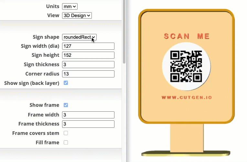Image resolution: width=247 pixels, height=162 pixels.
Task: Click the Frame width input field
Action: pos(88,115)
